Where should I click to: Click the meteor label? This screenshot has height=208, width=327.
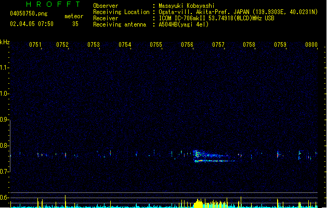pyautogui.click(x=74, y=16)
